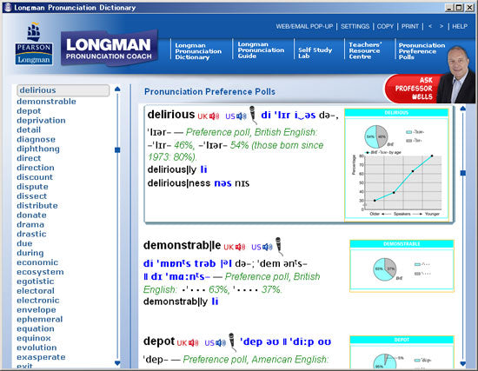Play UK audio for demonstrable
This screenshot has width=478, height=371.
(235, 247)
